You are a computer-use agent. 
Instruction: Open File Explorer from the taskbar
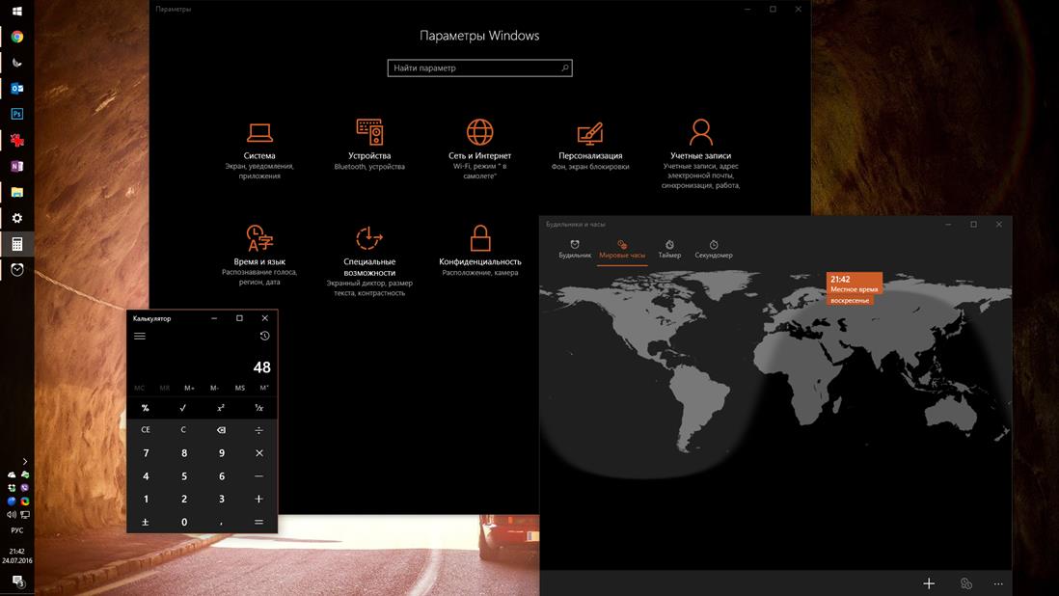(17, 192)
